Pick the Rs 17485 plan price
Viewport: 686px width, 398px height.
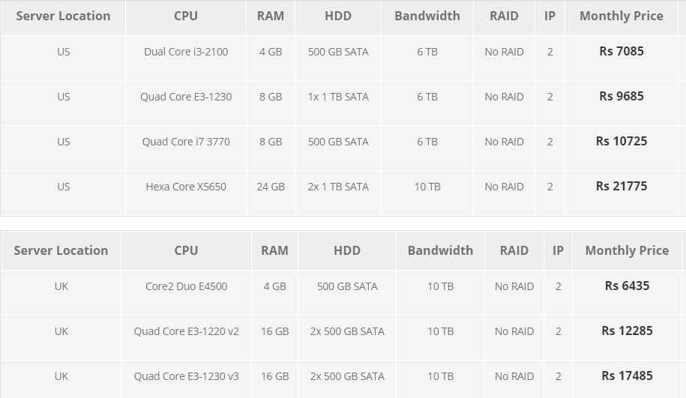[x=627, y=376]
